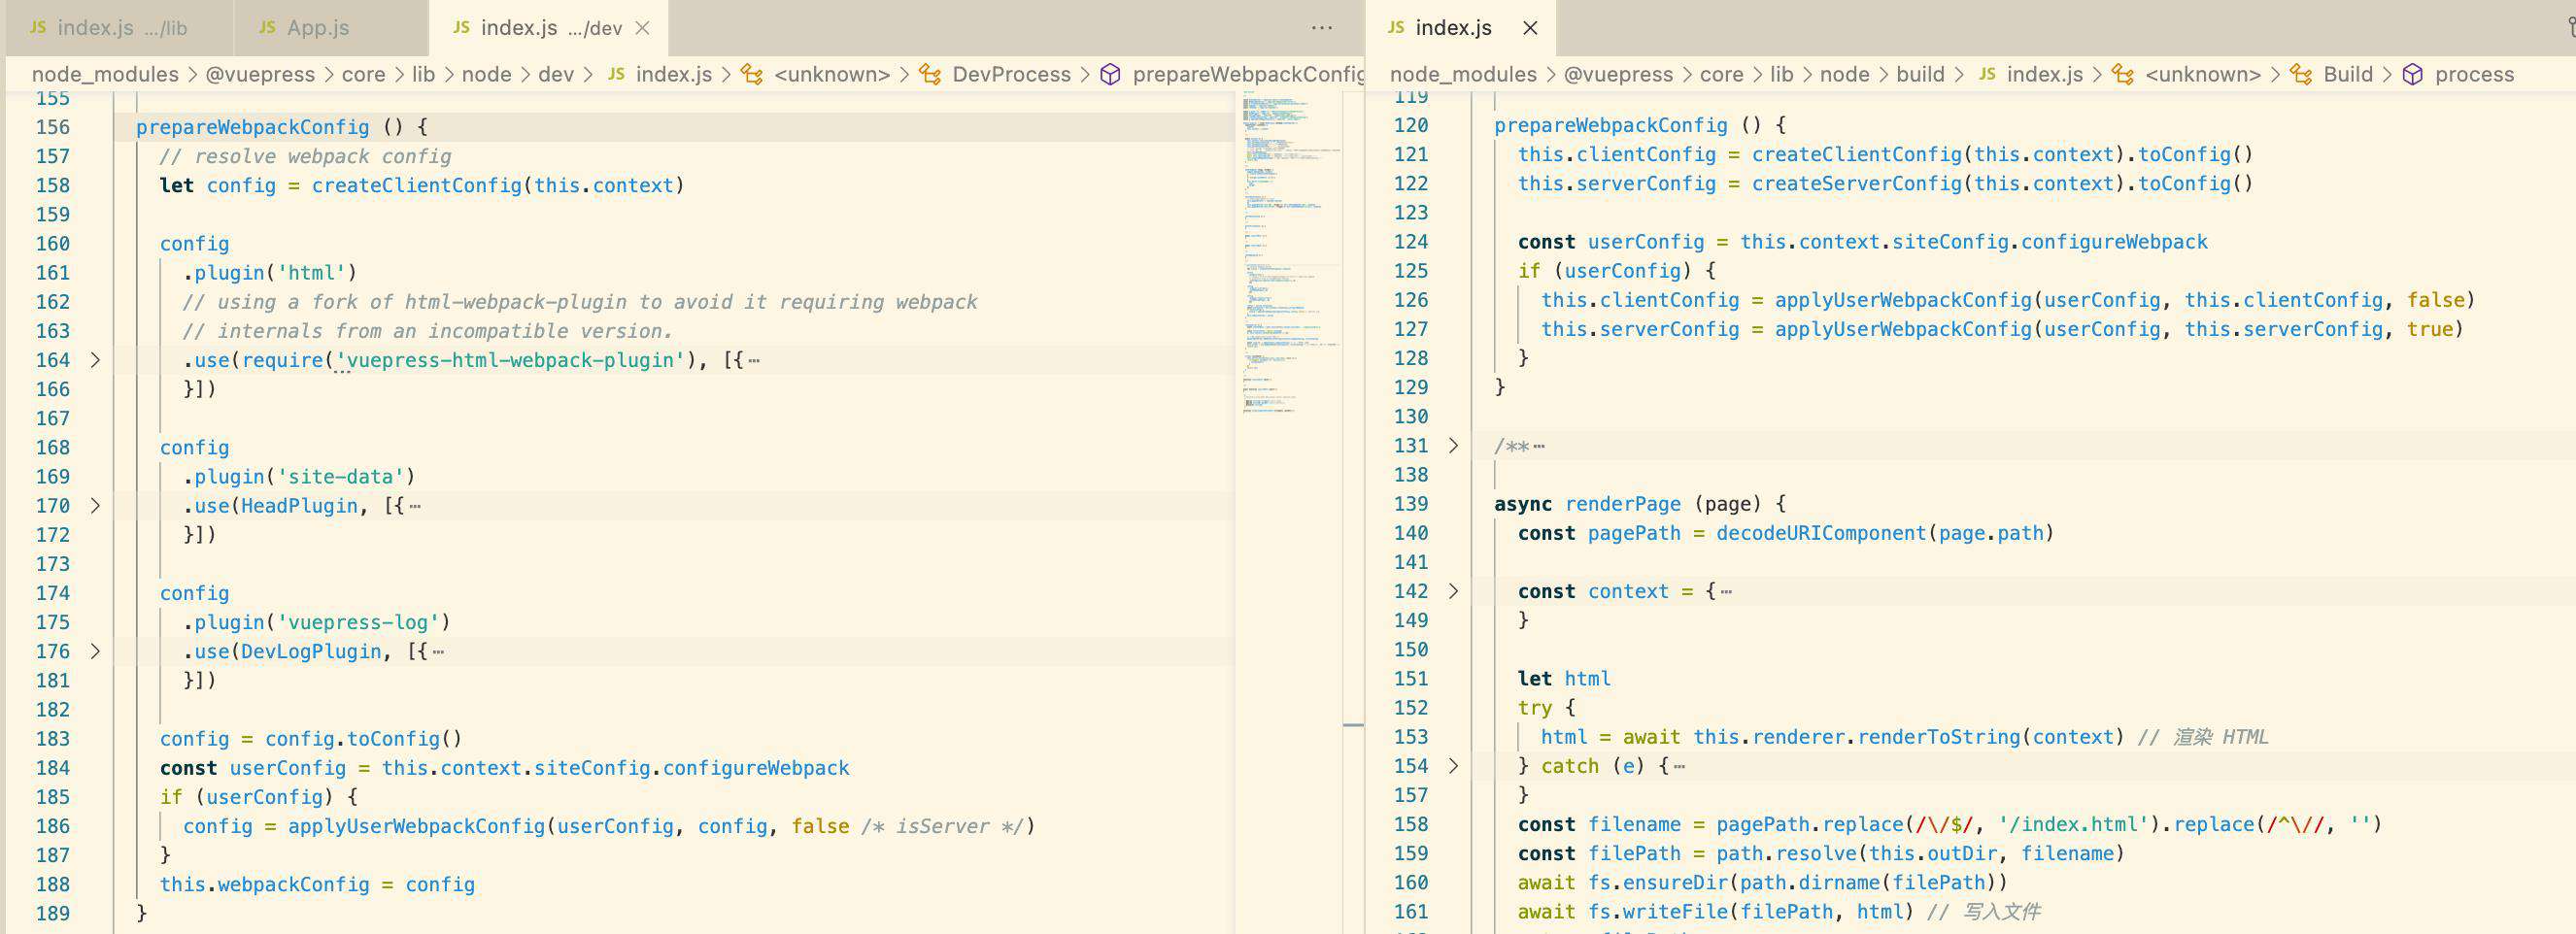Click JS file icon in left breadcrumb
2576x934 pixels.
[x=617, y=74]
